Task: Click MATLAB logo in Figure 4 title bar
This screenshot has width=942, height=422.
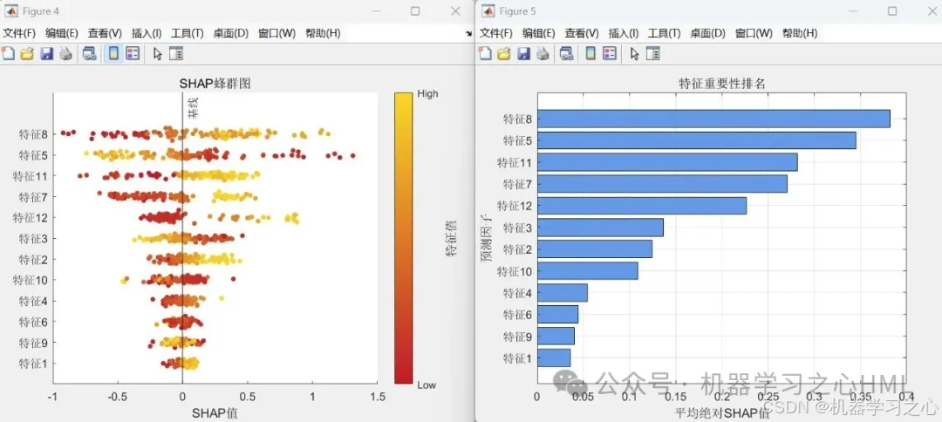Action: coord(12,10)
